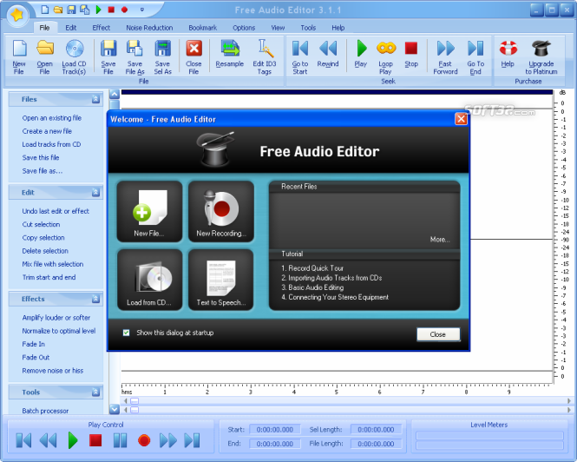Click Go To End in ribbon
The height and width of the screenshot is (462, 577).
[475, 57]
